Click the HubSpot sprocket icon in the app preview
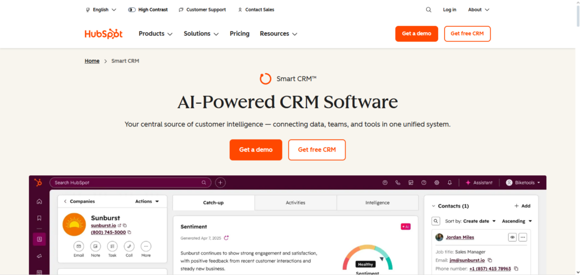 click(38, 183)
